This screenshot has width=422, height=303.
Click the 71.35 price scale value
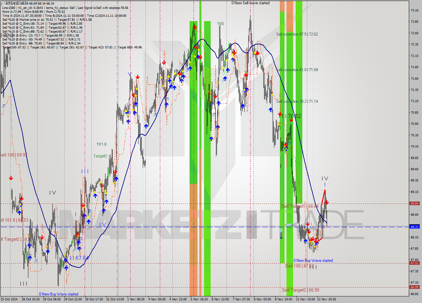(x=414, y=90)
